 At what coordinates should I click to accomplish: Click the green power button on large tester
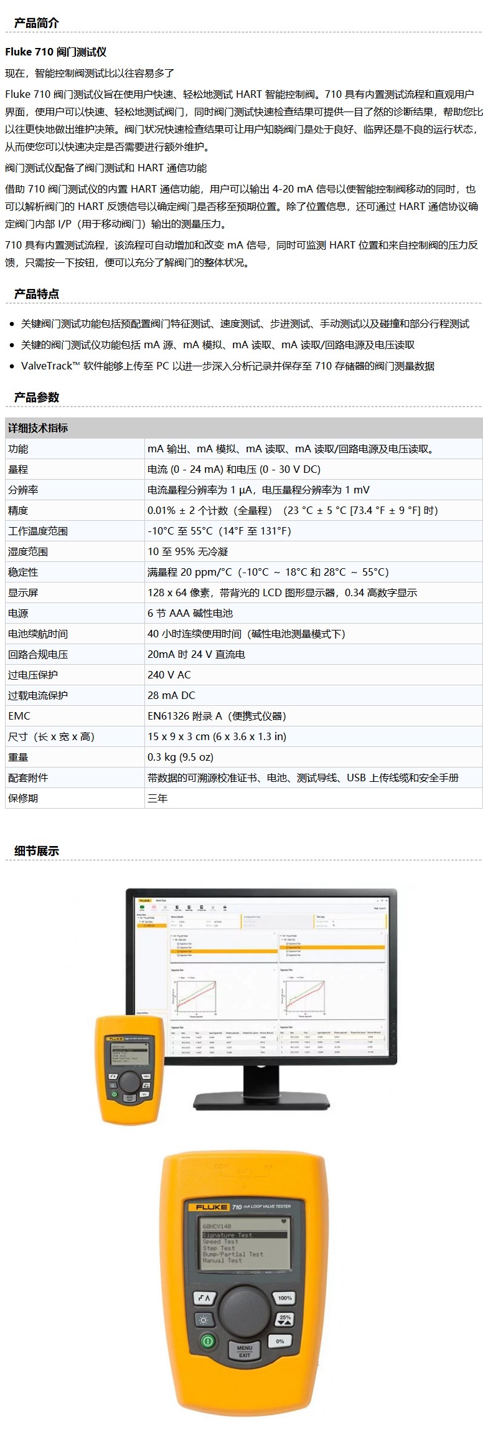coord(208,1341)
